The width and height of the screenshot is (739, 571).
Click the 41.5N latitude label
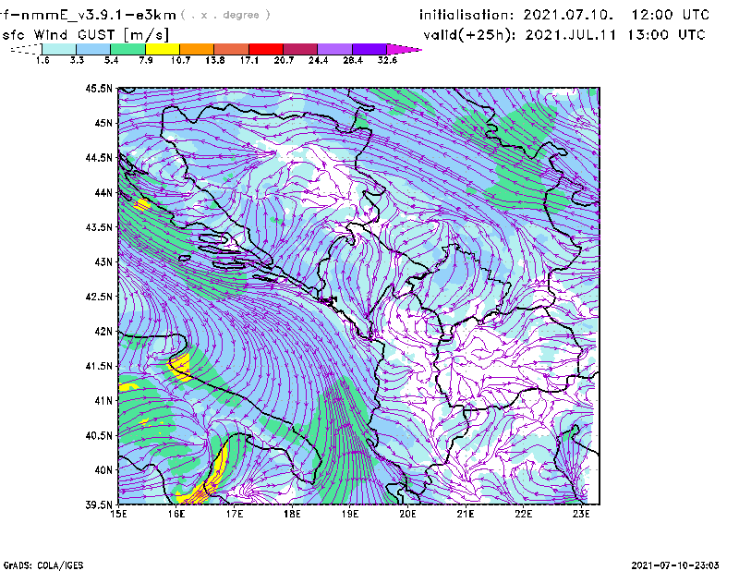click(99, 366)
